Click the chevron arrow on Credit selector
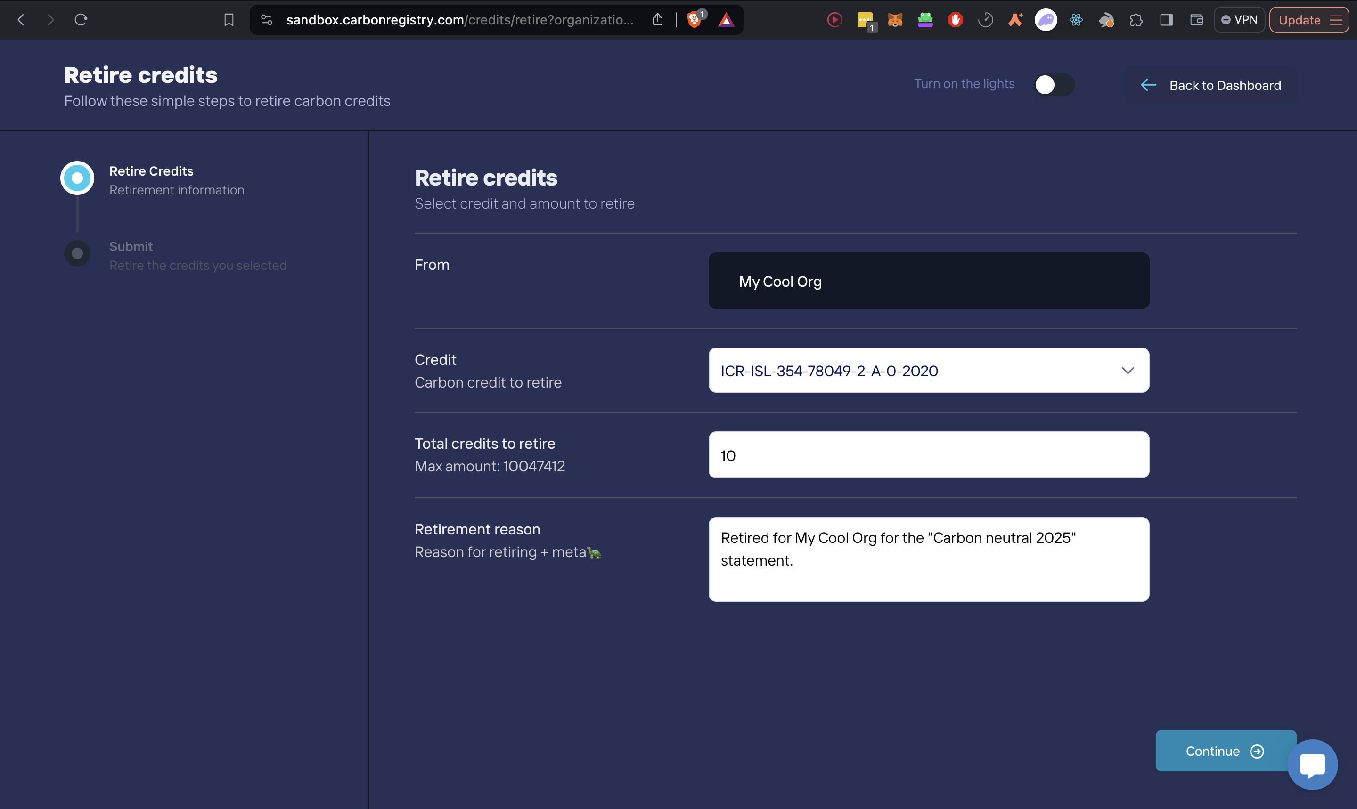1357x809 pixels. pyautogui.click(x=1128, y=371)
